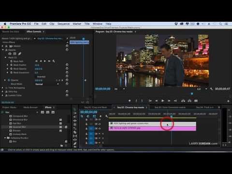
Task: Play the sequence in Program monitor
Action: (162, 101)
